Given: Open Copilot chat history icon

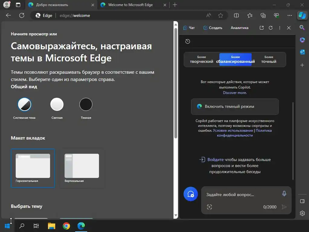Looking at the screenshot, I should click(x=188, y=41).
